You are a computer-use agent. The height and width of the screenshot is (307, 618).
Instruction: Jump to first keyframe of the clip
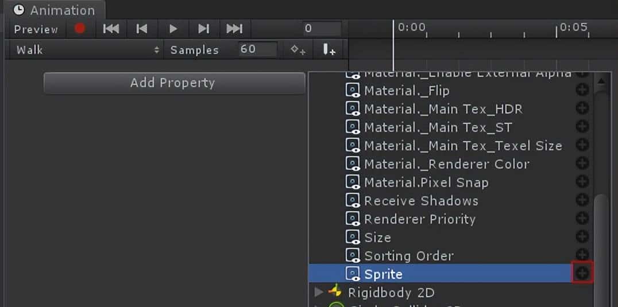pos(110,29)
